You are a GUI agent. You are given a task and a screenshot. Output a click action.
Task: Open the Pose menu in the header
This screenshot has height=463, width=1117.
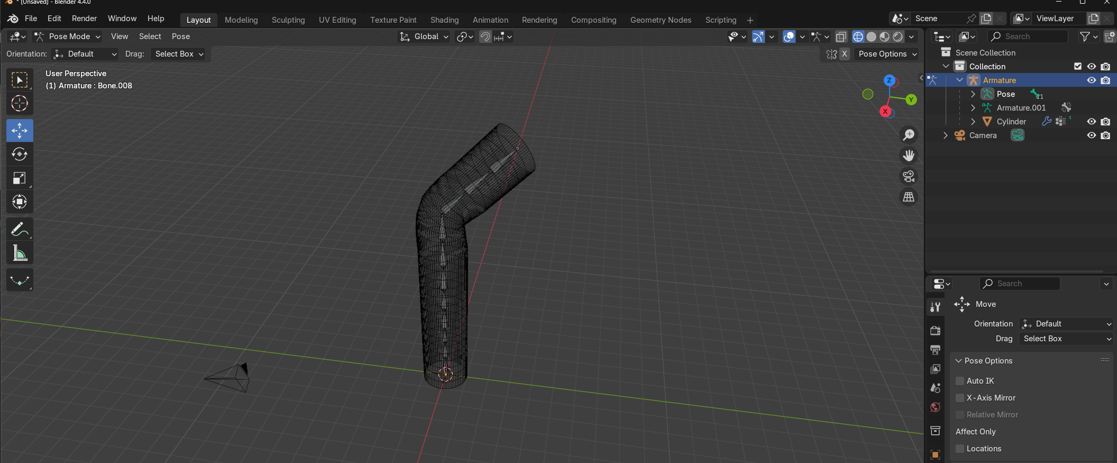(x=180, y=37)
